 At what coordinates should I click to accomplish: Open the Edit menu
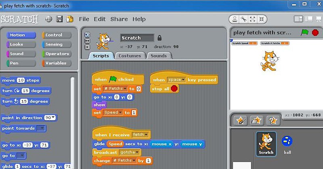coord(100,19)
